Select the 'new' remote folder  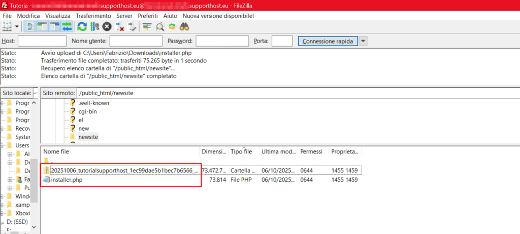point(84,129)
